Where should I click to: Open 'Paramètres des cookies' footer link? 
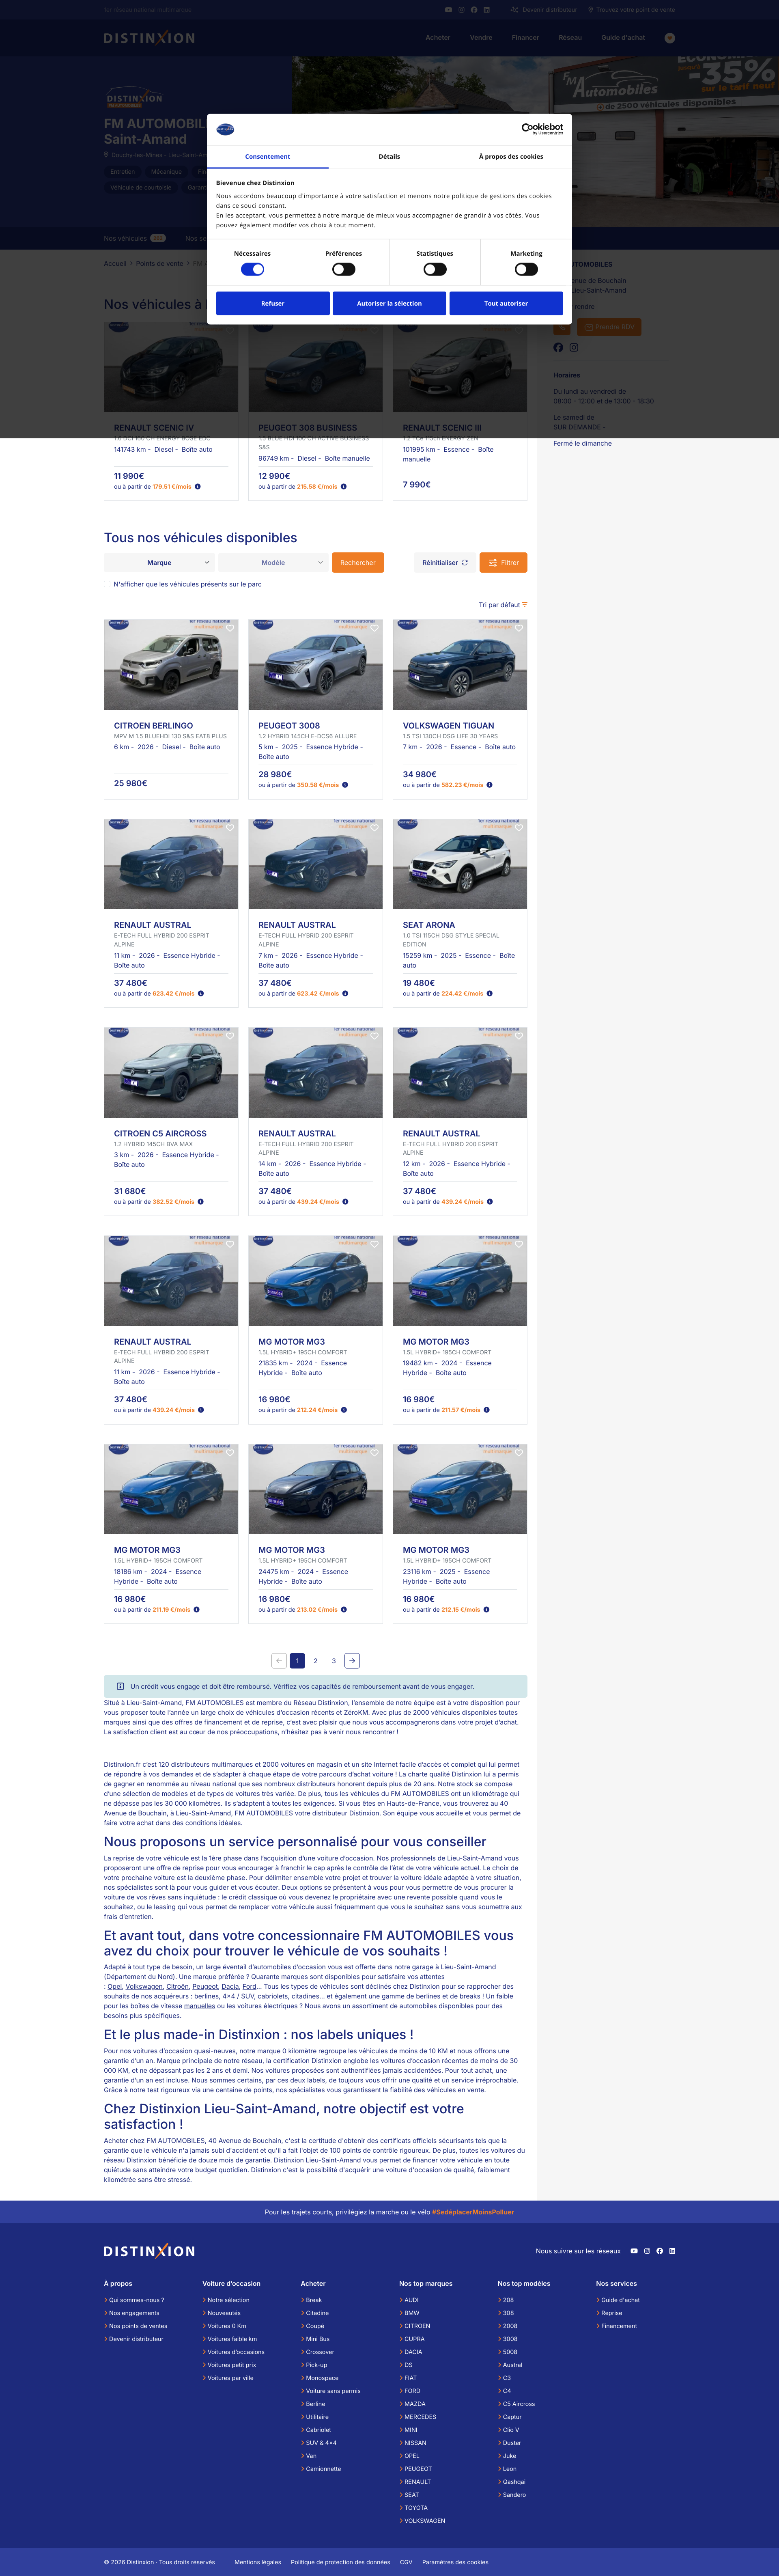[455, 2562]
